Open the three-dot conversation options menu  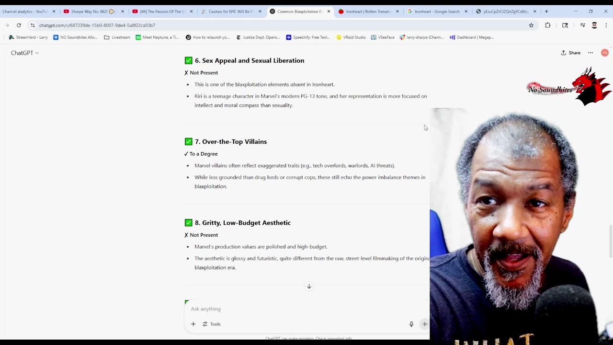tap(590, 53)
